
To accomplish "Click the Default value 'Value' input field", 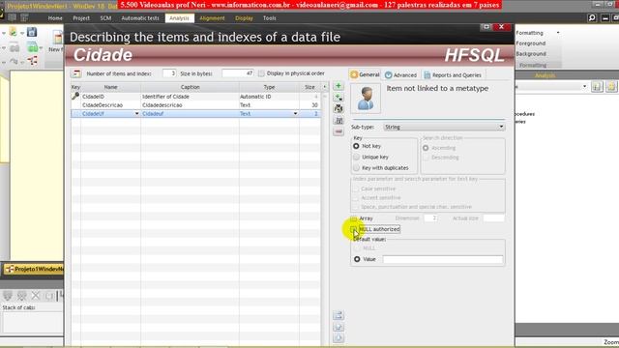I will click(443, 259).
